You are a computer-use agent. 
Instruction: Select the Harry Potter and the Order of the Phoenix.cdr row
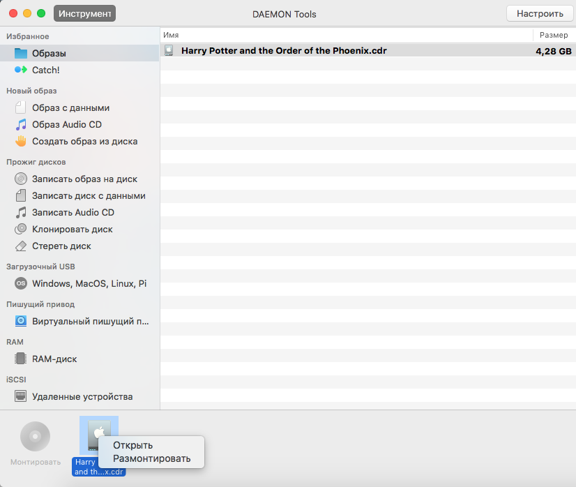point(368,50)
